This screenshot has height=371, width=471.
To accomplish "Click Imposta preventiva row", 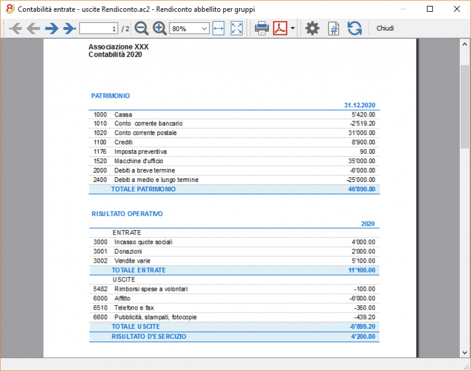I will pos(234,151).
